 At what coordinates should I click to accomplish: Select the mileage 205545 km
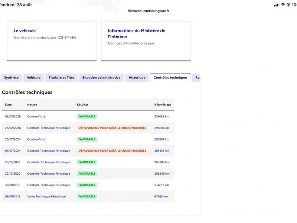coord(162,174)
